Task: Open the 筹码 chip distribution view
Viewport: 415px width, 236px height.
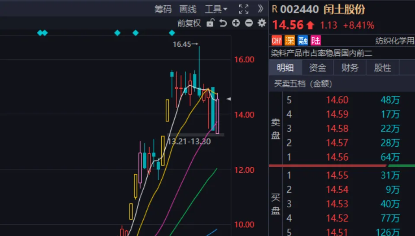Action: 163,9
